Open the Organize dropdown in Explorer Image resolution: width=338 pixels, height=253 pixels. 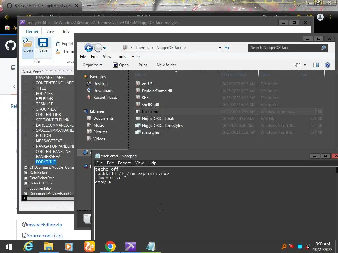pos(92,65)
